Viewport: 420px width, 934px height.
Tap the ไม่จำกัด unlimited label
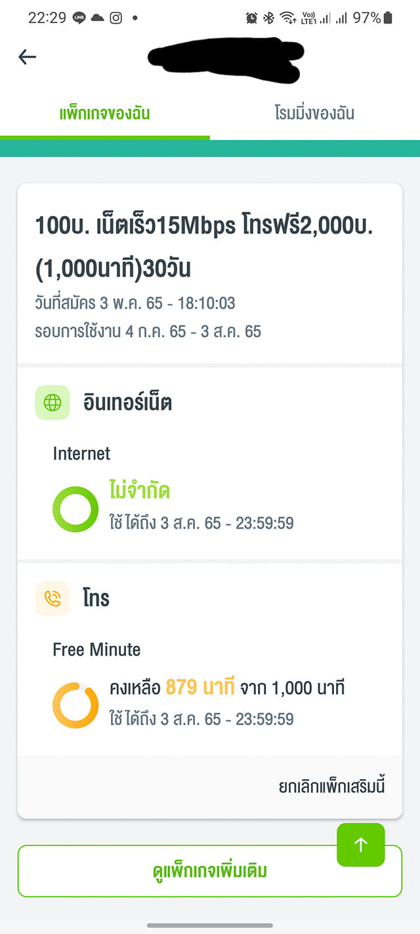(140, 490)
